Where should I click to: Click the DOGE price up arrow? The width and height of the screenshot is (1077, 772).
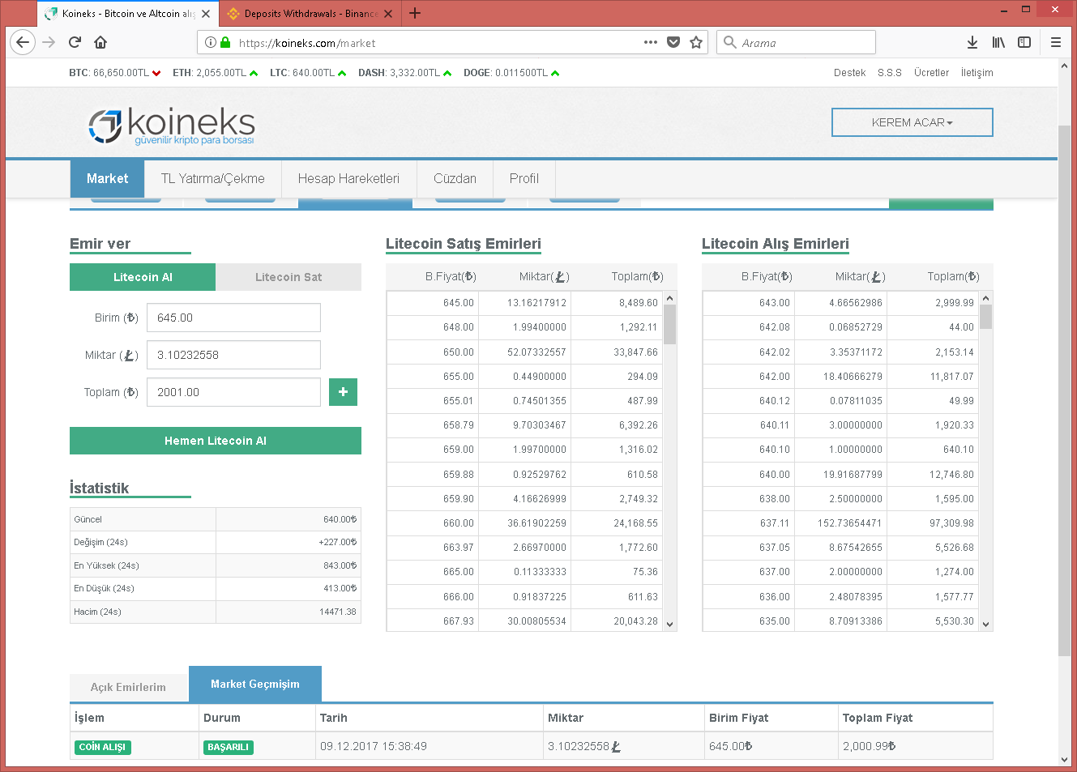click(555, 73)
